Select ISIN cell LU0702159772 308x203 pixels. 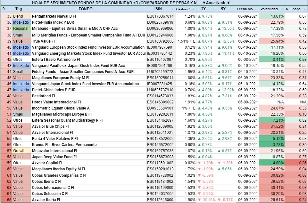point(161,72)
